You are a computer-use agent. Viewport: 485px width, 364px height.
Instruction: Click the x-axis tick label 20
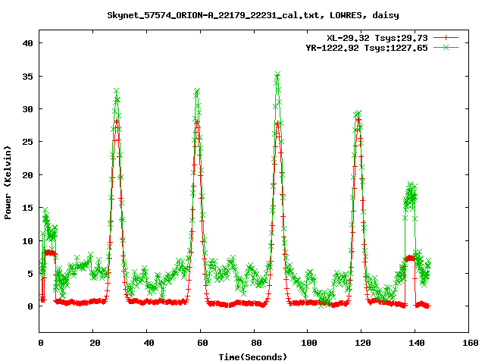[93, 343]
